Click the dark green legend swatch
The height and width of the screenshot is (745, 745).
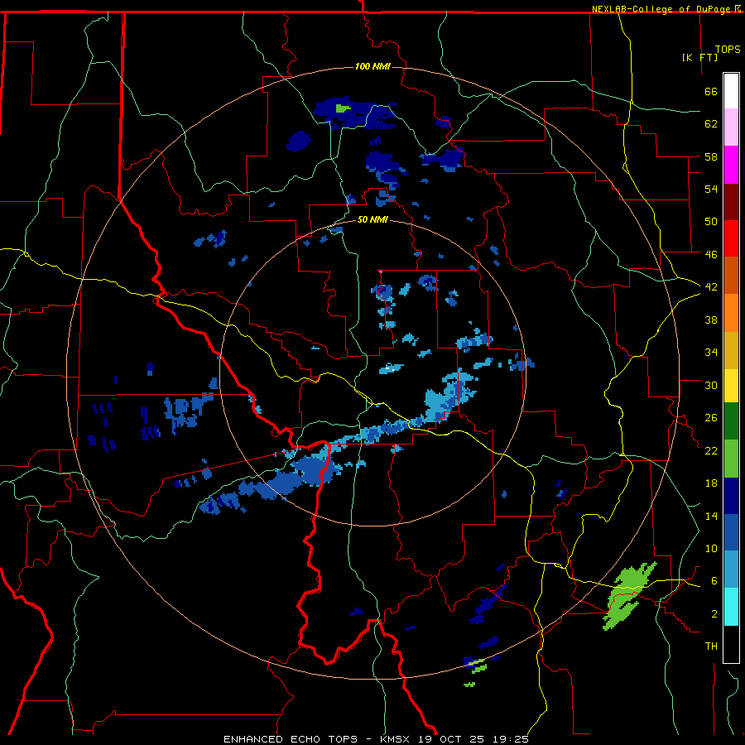coord(731,421)
